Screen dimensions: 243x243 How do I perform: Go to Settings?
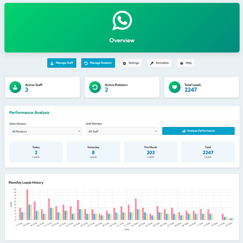point(131,63)
